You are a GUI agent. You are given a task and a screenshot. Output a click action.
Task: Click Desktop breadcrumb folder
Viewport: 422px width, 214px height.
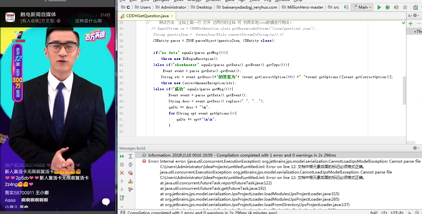tap(202, 7)
